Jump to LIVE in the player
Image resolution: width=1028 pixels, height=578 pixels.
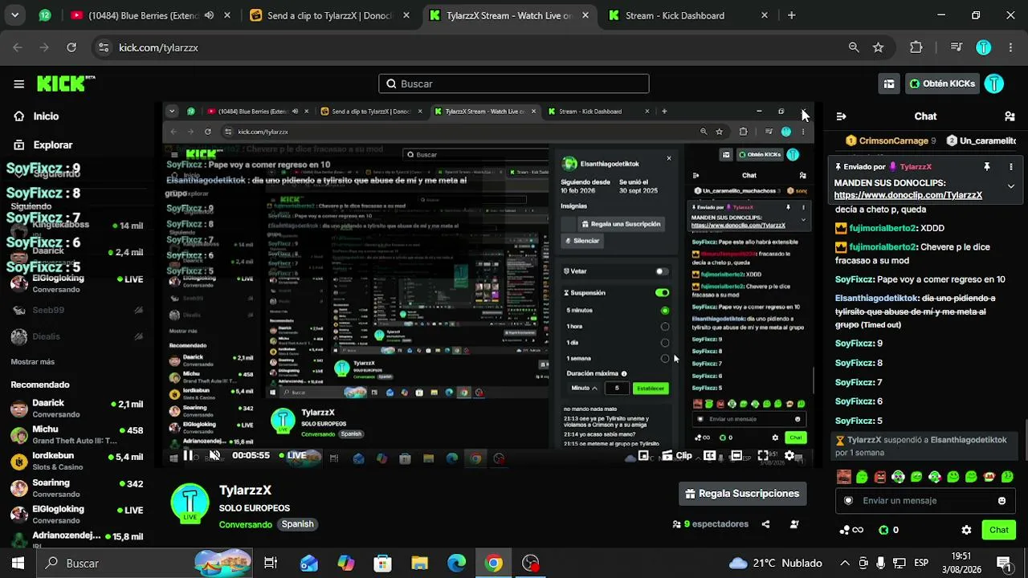tap(293, 455)
